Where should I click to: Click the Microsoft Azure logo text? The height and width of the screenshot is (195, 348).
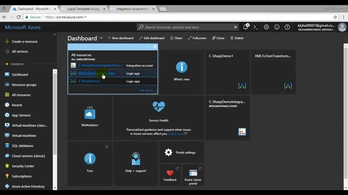23,27
